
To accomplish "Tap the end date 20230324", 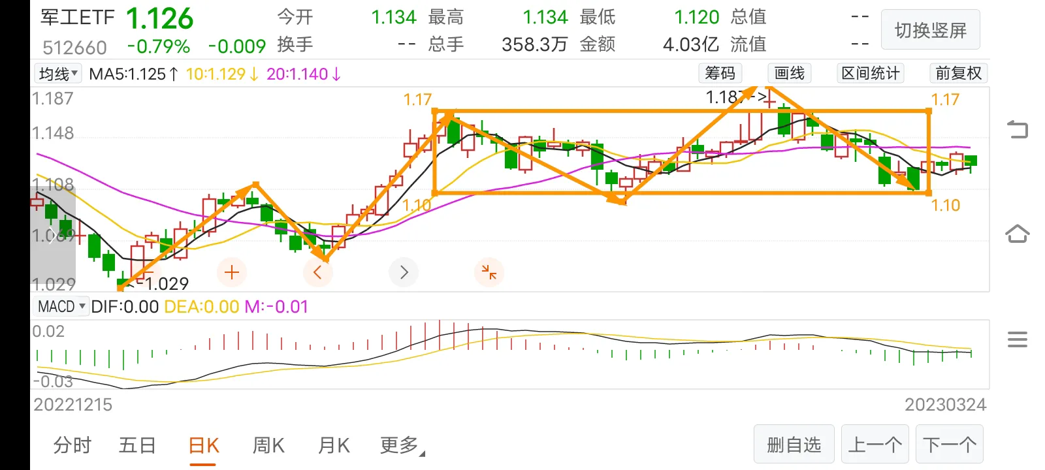I will (x=945, y=405).
